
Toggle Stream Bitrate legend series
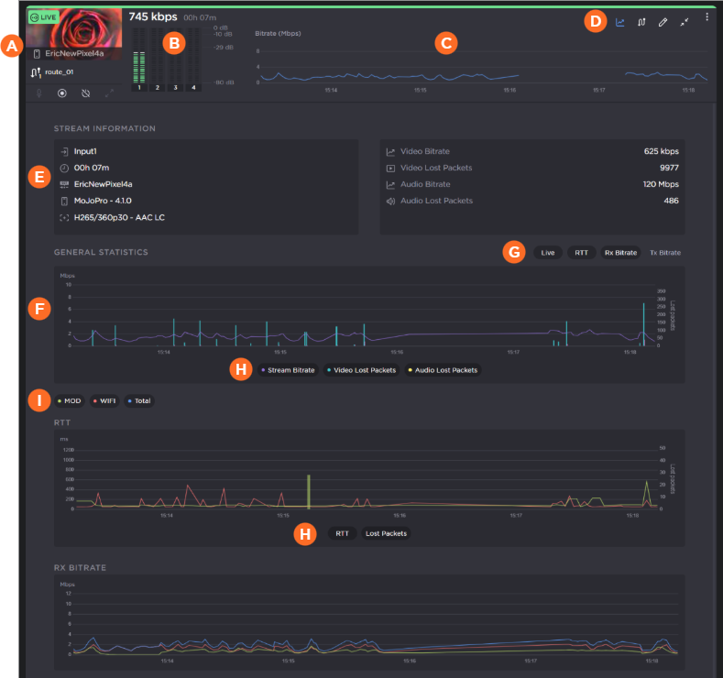coord(287,370)
